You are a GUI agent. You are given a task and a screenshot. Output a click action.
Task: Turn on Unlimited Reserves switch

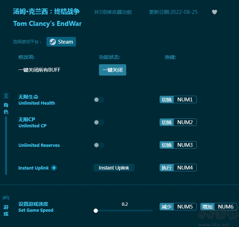pos(99,145)
